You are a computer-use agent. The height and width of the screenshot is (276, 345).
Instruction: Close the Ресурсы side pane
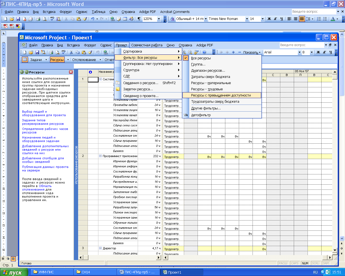71,72
